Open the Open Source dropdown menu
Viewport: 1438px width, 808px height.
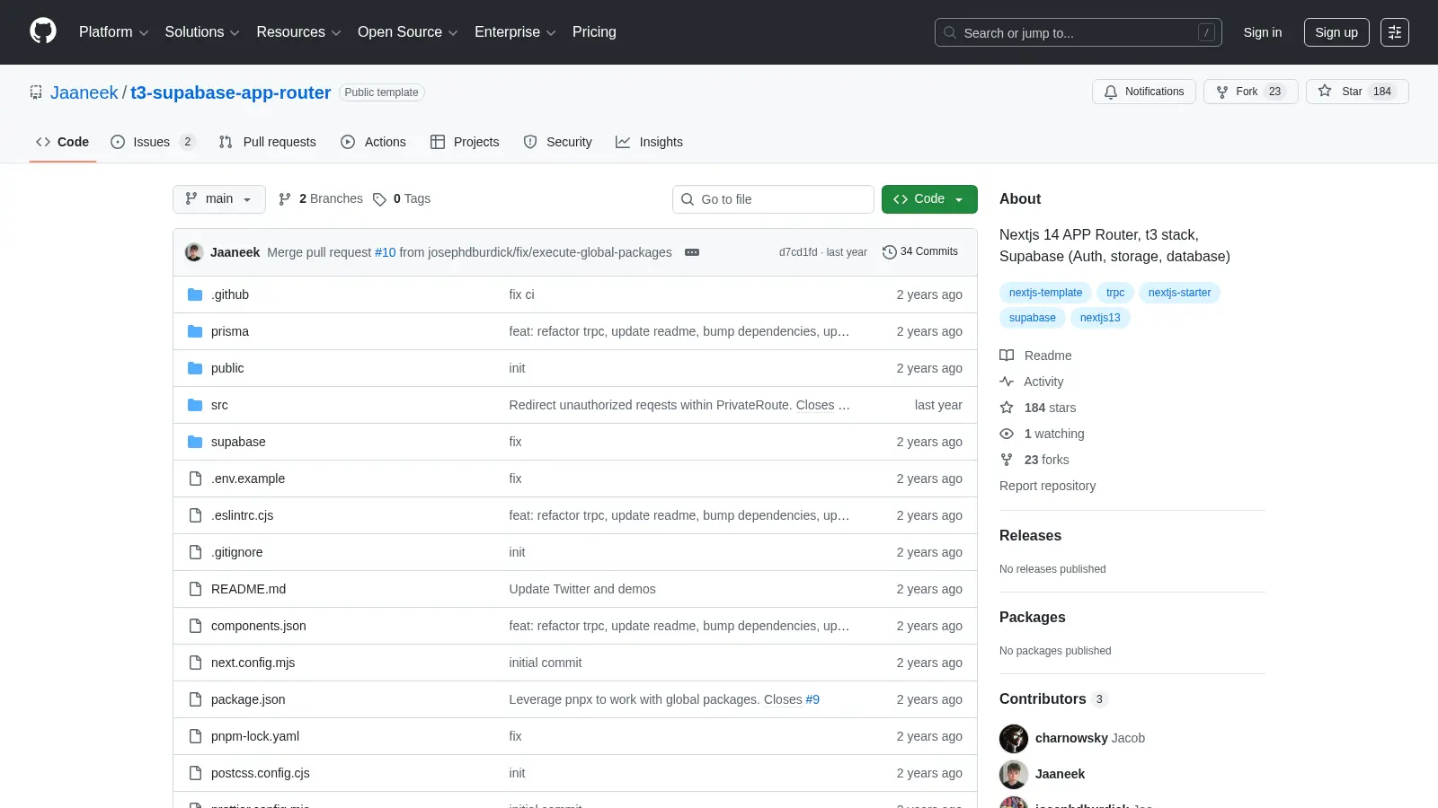408,32
